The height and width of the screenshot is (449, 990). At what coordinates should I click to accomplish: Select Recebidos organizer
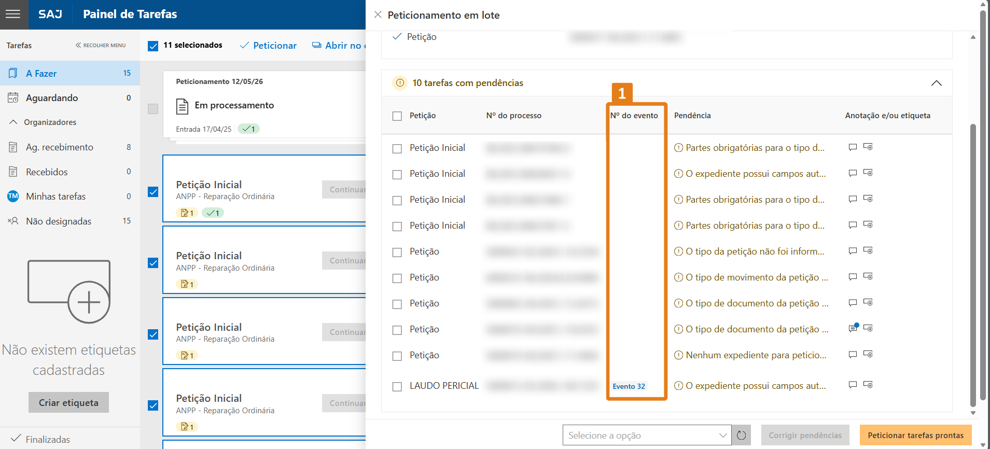click(70, 172)
